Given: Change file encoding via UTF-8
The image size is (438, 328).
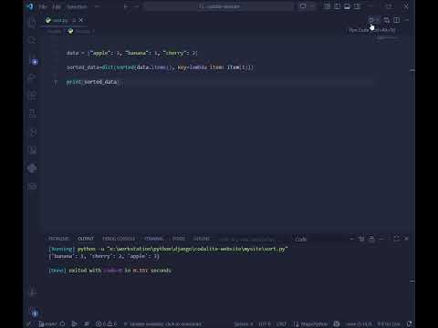Looking at the screenshot, I should coord(265,324).
